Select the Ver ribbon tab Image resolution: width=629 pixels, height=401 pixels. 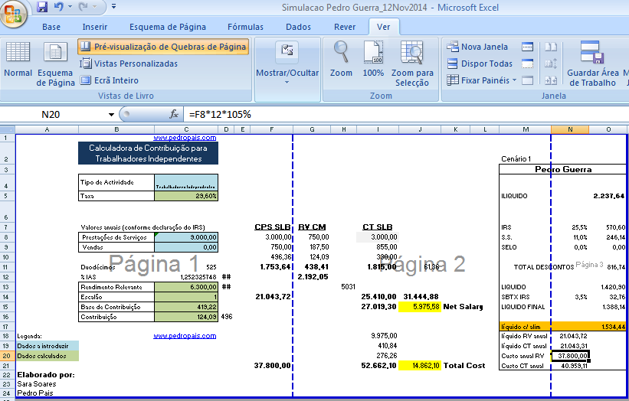(x=384, y=27)
